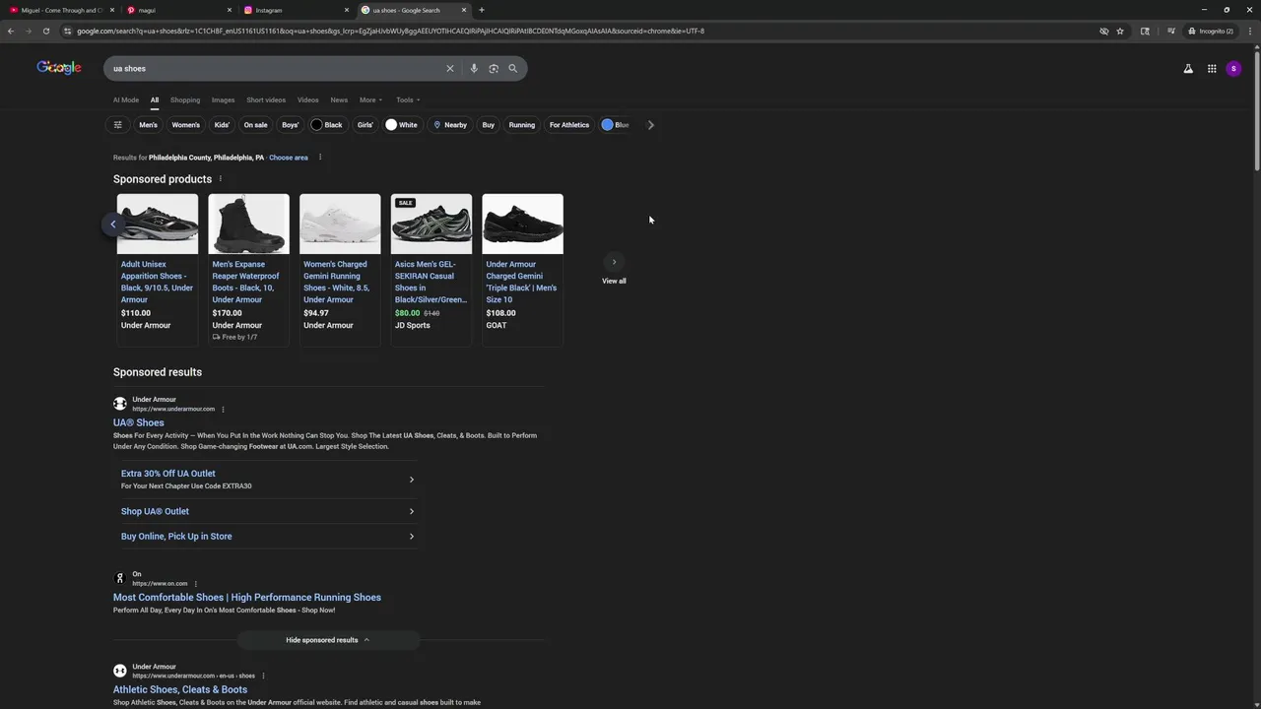
Task: Open Chrome's three-dot menu
Action: (x=1249, y=31)
